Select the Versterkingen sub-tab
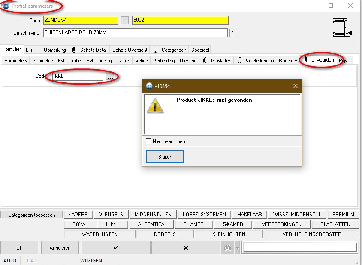This screenshot has width=362, height=265. click(256, 61)
